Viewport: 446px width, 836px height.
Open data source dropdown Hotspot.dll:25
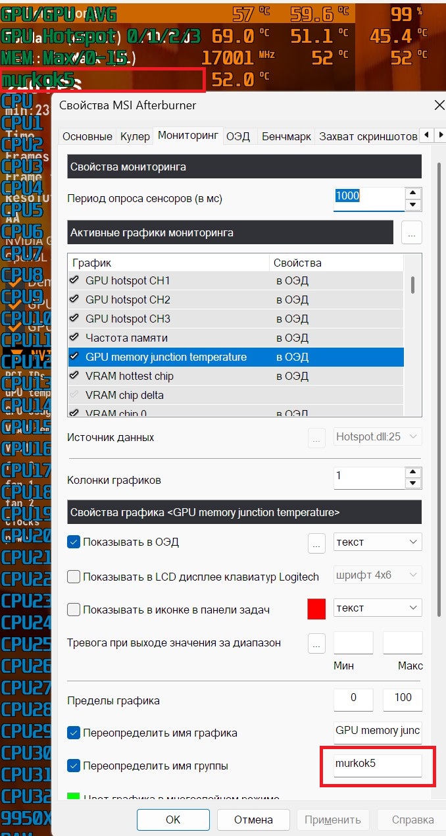click(378, 437)
